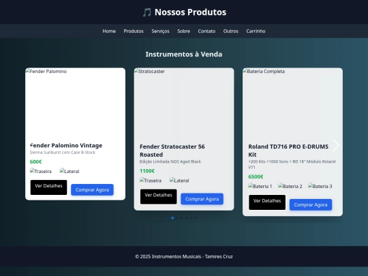Screen dimensions: 368x276
Task: Click the Roland TD716 PRO E-DRUMS Kit title
Action: click(x=288, y=151)
